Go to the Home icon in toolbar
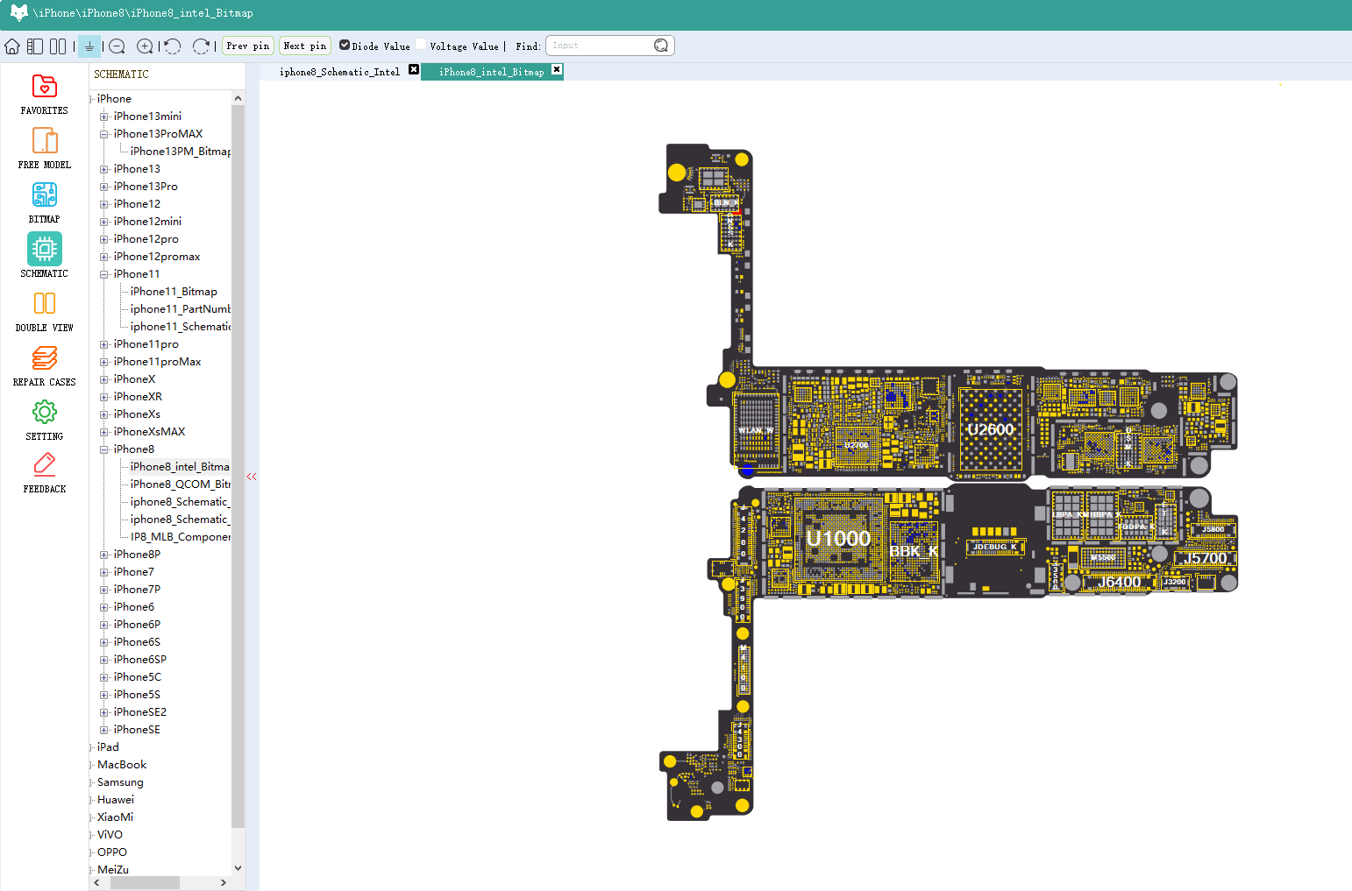 (x=12, y=46)
